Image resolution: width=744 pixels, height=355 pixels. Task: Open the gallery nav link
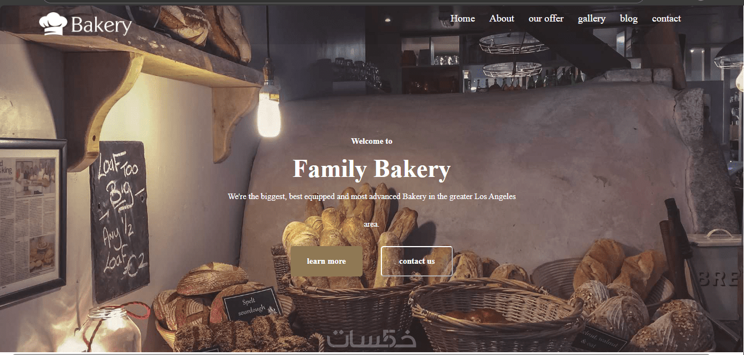click(592, 18)
